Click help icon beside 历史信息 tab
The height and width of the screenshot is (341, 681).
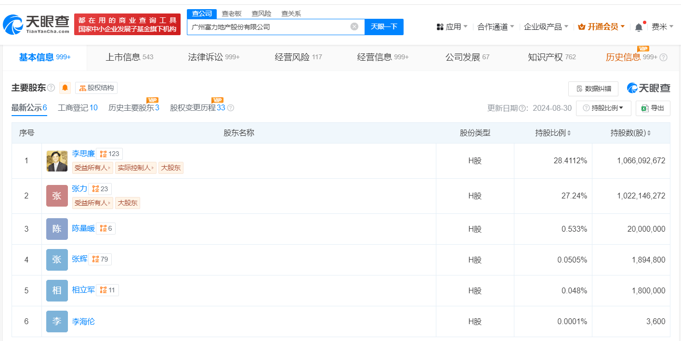click(663, 57)
